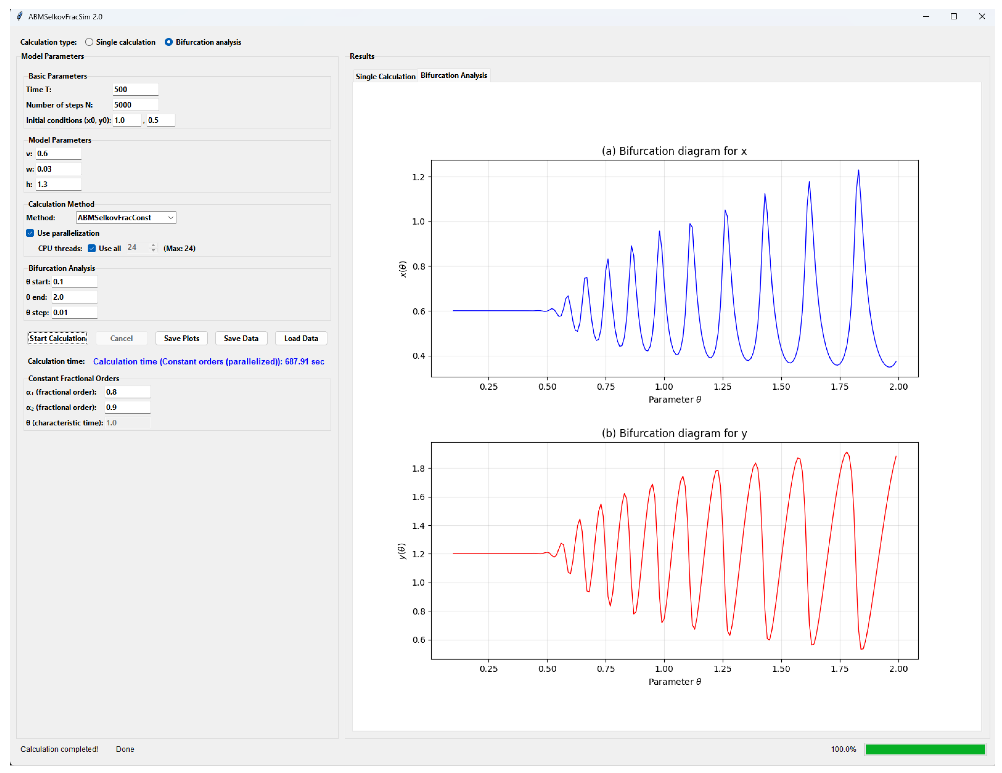
Task: Click Save Data button
Action: click(x=241, y=338)
